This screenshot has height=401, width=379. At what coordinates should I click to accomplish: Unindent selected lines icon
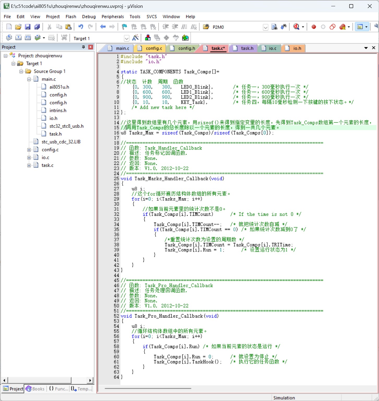click(x=175, y=27)
